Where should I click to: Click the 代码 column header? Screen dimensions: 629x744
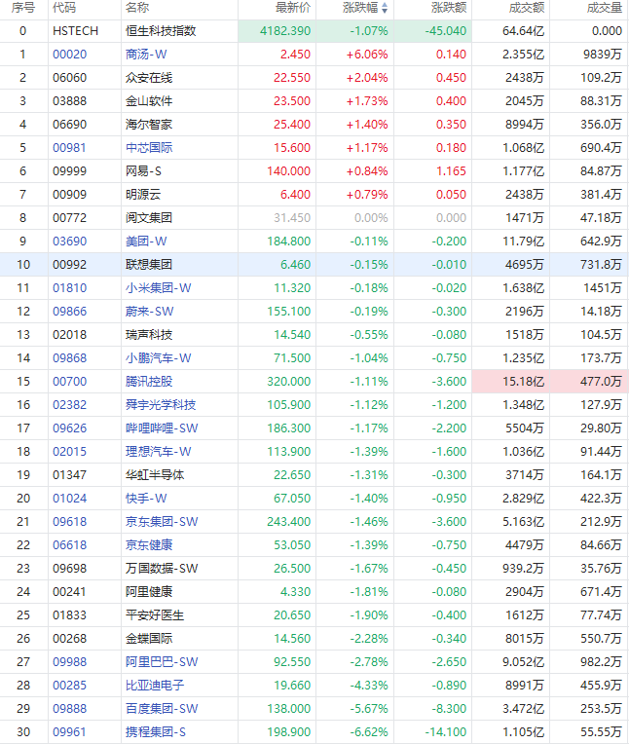click(x=64, y=8)
